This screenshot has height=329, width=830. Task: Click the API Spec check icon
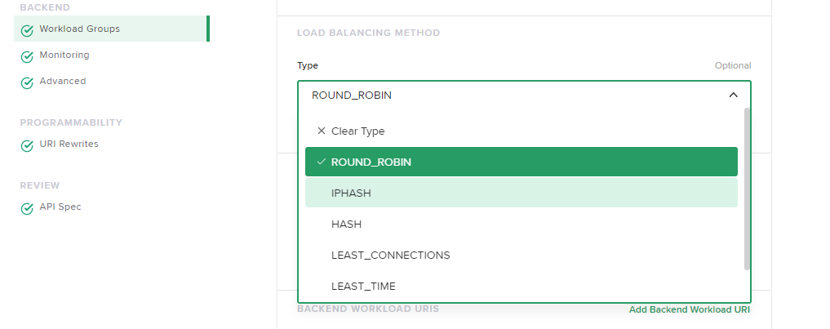[x=27, y=208]
